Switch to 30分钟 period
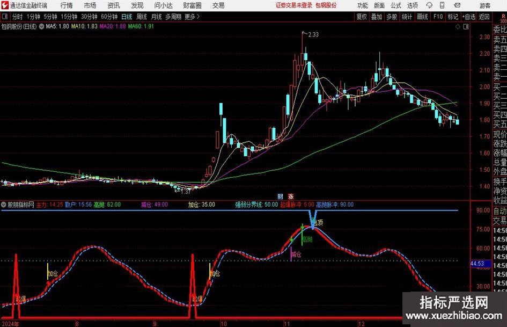Screen dimensions: 507x327 point(89,17)
